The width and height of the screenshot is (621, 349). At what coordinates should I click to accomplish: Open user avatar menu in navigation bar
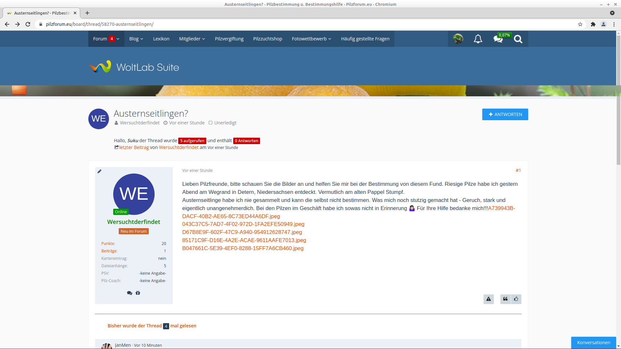pyautogui.click(x=458, y=39)
